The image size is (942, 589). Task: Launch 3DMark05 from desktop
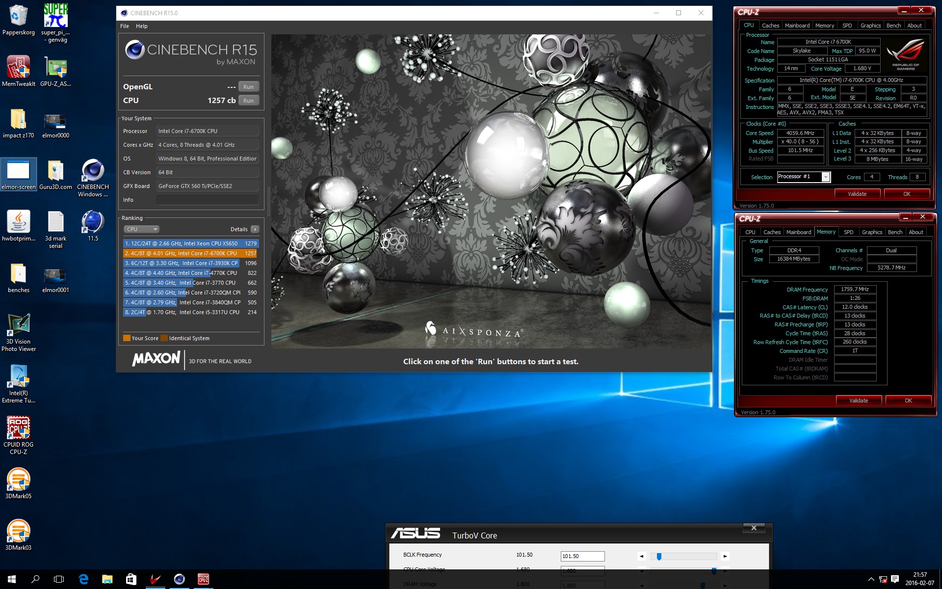pos(19,483)
